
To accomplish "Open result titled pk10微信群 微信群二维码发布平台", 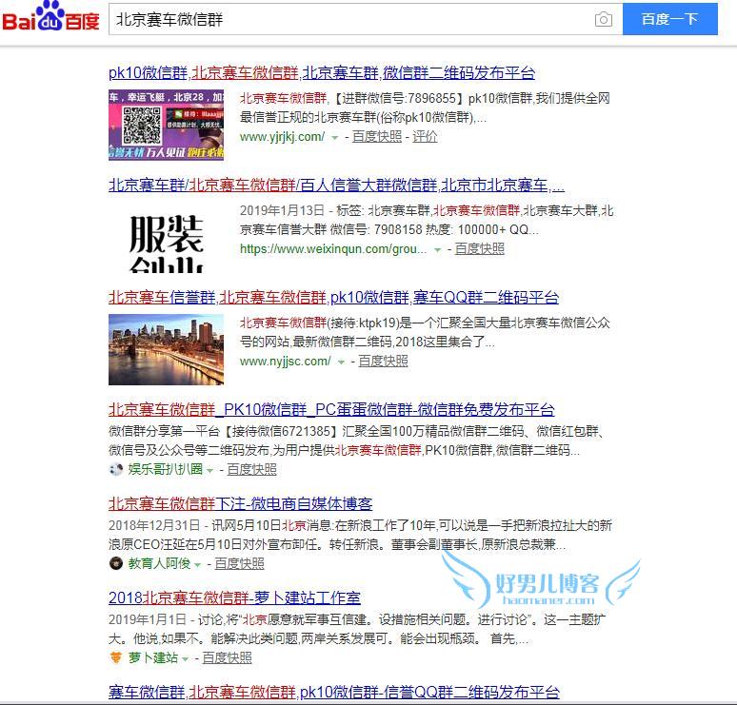I will point(322,73).
